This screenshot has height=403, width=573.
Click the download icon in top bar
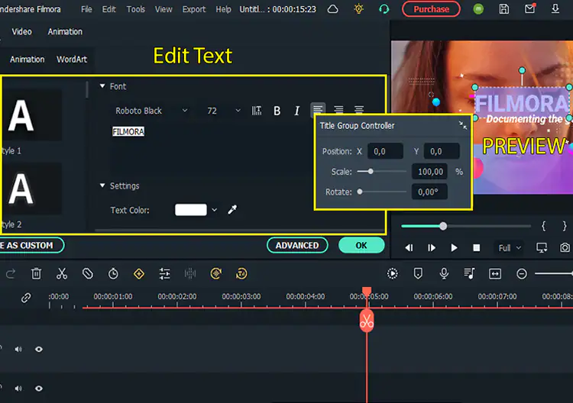pos(555,8)
